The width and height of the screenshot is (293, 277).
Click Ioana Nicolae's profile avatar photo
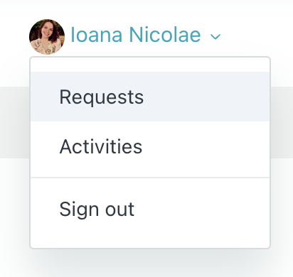coord(47,37)
